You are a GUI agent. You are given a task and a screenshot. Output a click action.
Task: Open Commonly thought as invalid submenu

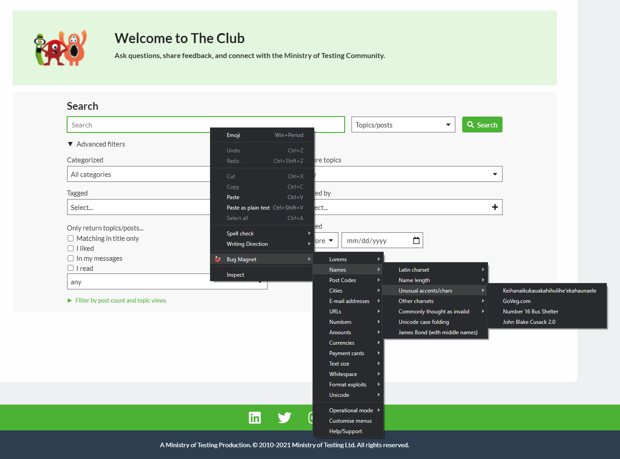[x=435, y=312]
